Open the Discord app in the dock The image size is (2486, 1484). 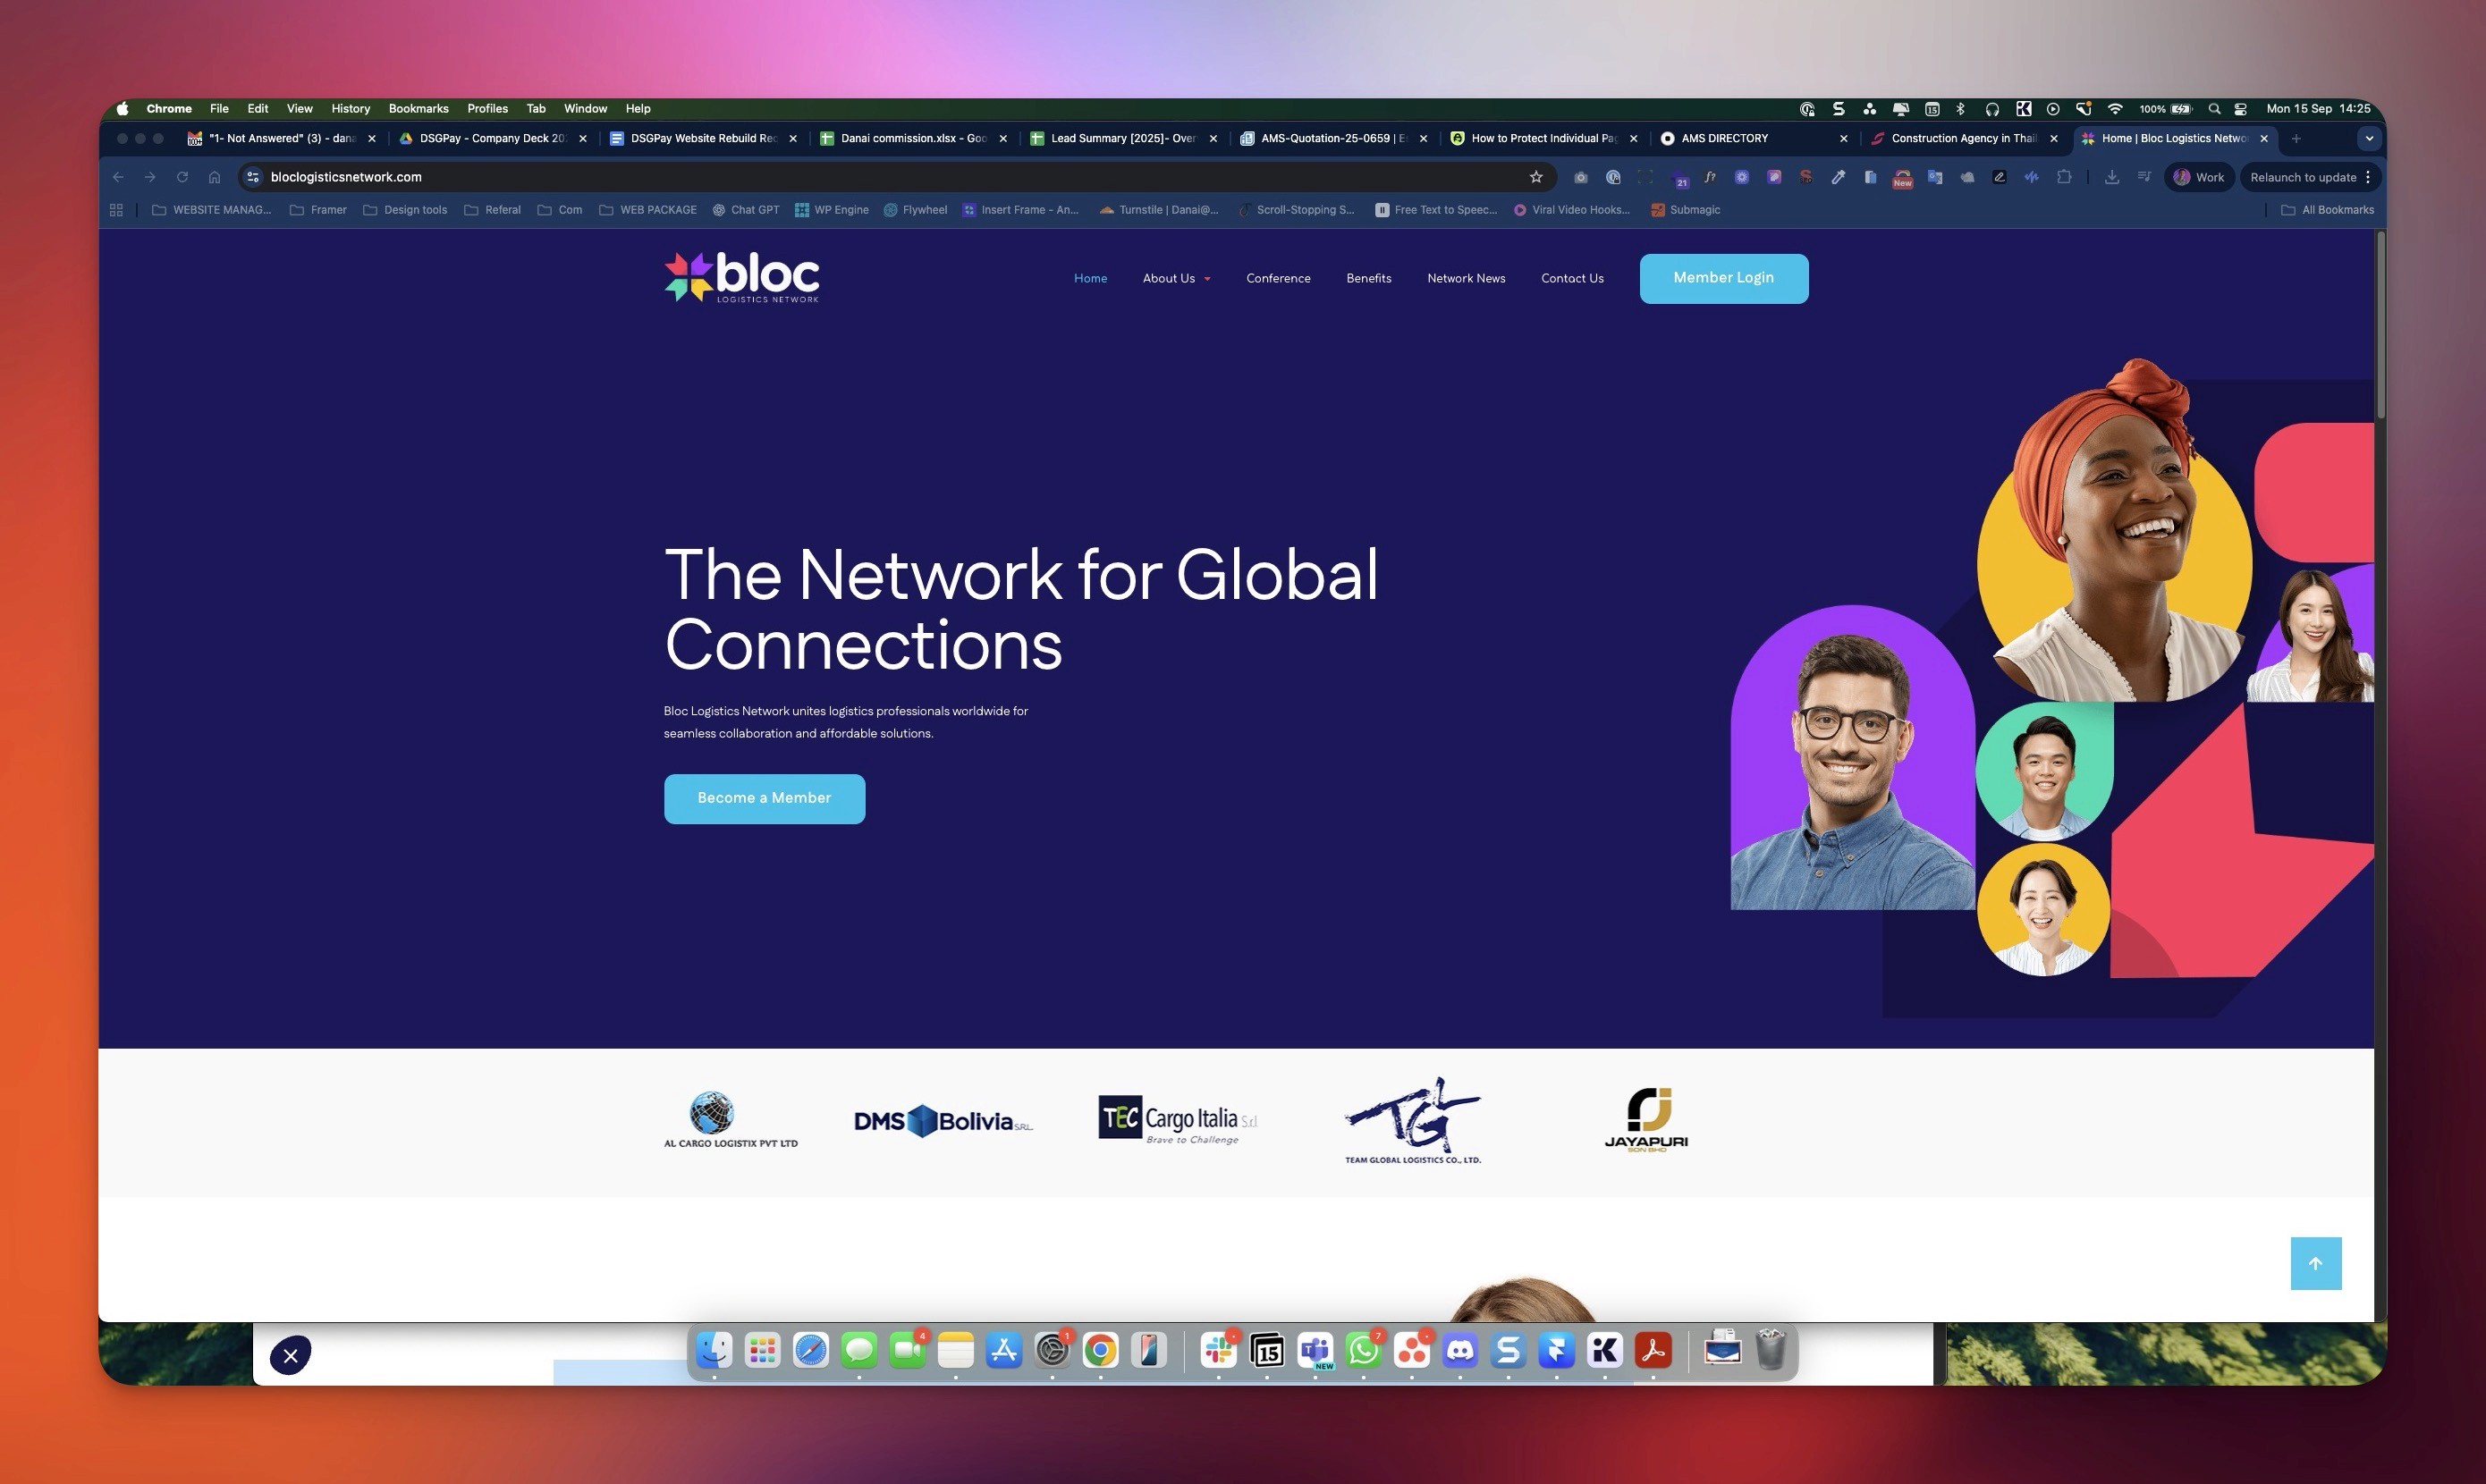point(1460,1351)
